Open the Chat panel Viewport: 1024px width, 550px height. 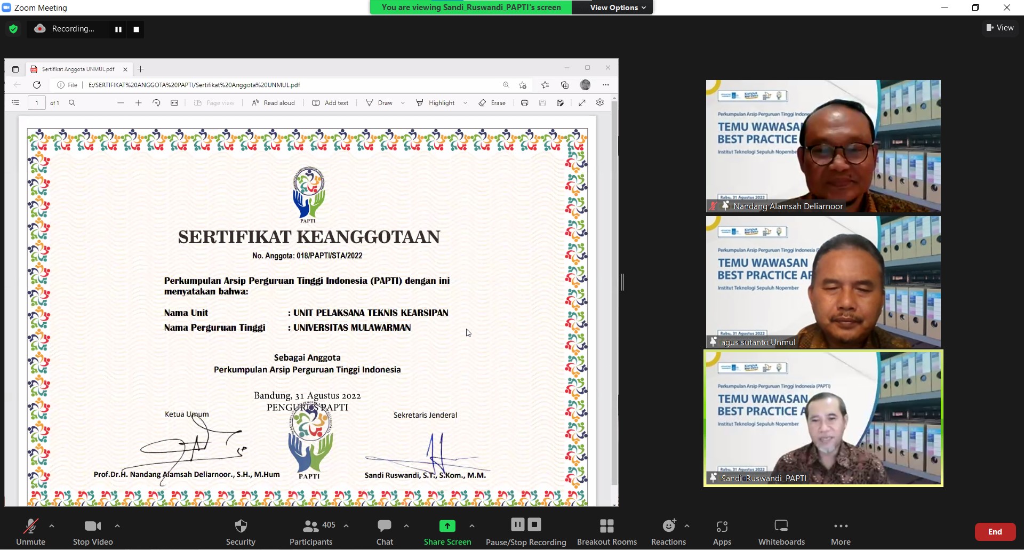pyautogui.click(x=384, y=527)
